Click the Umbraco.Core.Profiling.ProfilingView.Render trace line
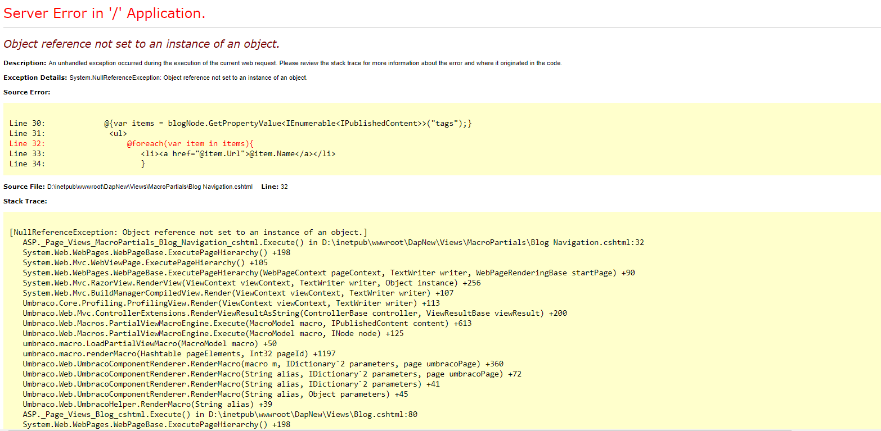The height and width of the screenshot is (431, 881). click(231, 303)
